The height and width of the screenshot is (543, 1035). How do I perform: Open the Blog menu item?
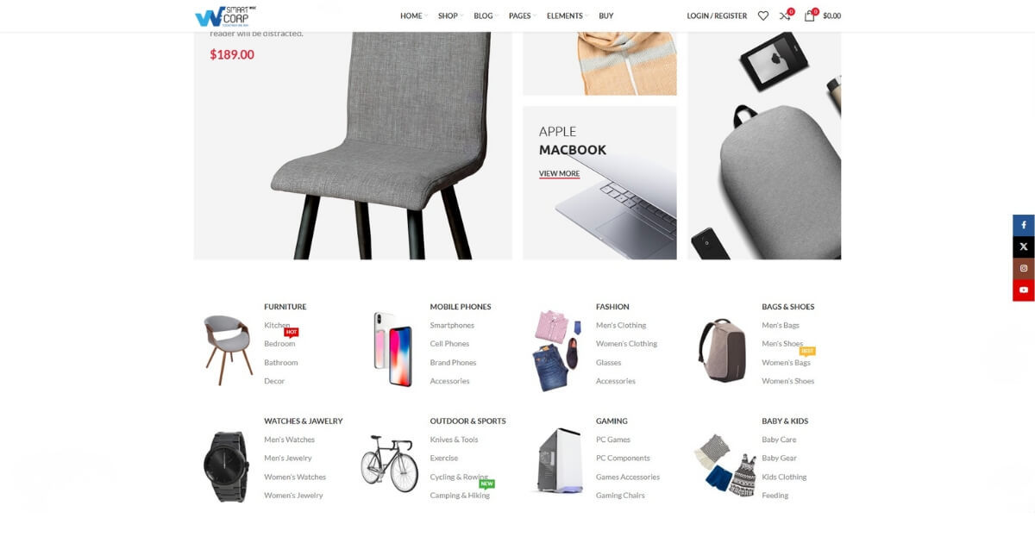point(486,16)
